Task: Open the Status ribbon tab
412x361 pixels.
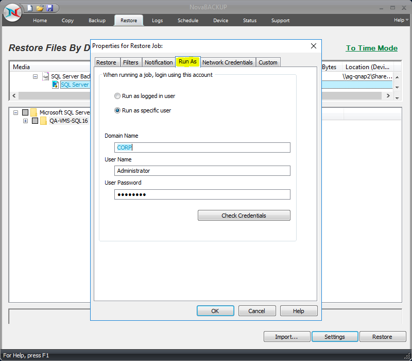Action: pos(250,21)
